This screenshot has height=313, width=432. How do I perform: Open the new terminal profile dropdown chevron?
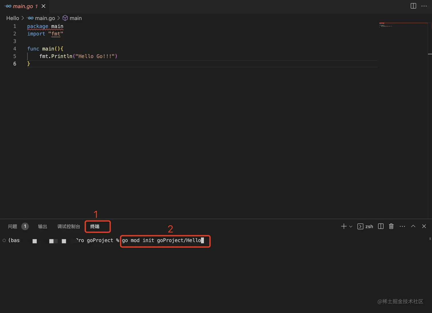(x=351, y=227)
